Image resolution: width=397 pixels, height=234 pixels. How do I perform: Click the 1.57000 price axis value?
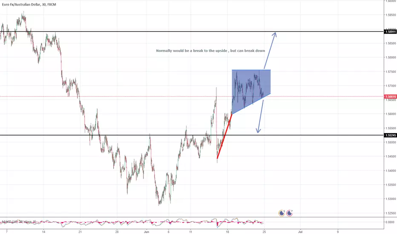point(391,86)
